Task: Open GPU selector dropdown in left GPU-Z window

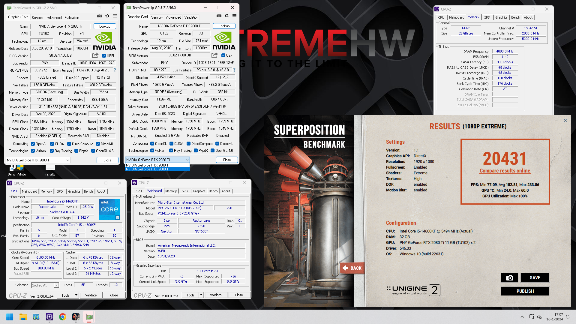Action: click(x=38, y=160)
